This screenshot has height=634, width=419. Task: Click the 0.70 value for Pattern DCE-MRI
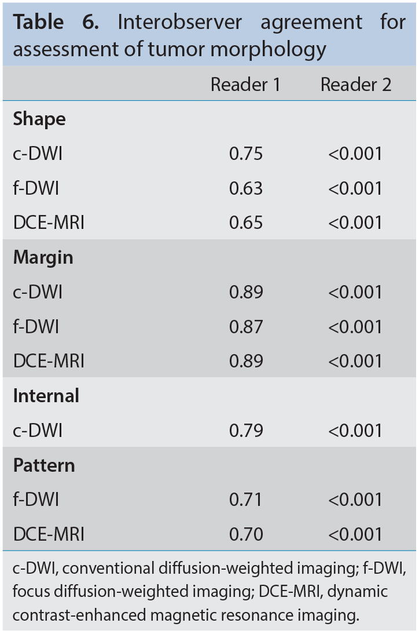point(246,534)
